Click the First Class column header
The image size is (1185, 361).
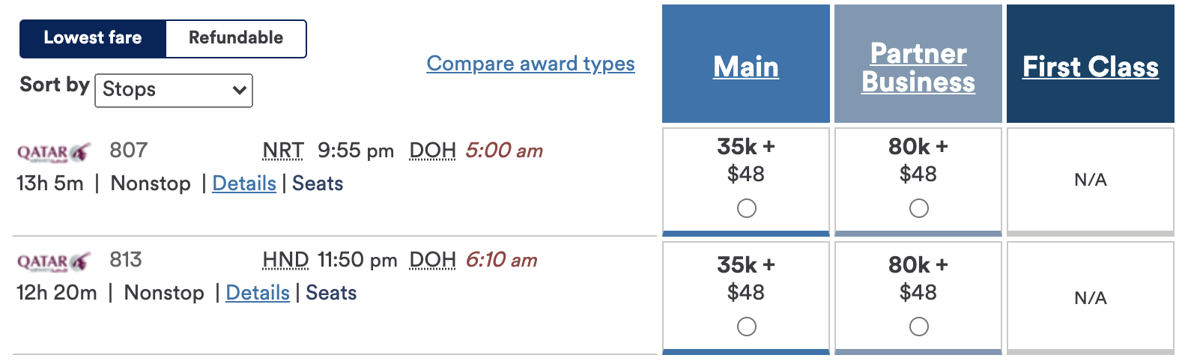point(1091,67)
